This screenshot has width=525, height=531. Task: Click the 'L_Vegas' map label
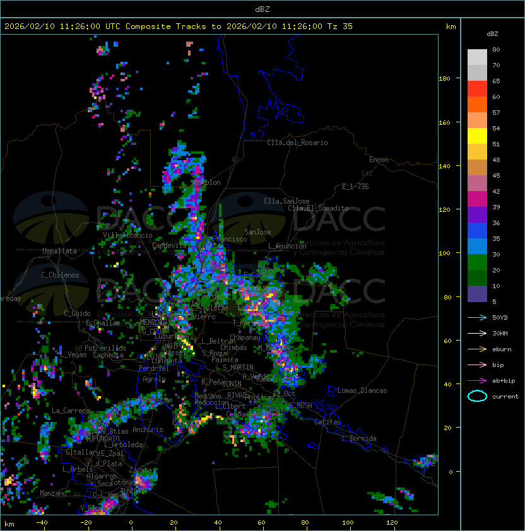pos(73,354)
